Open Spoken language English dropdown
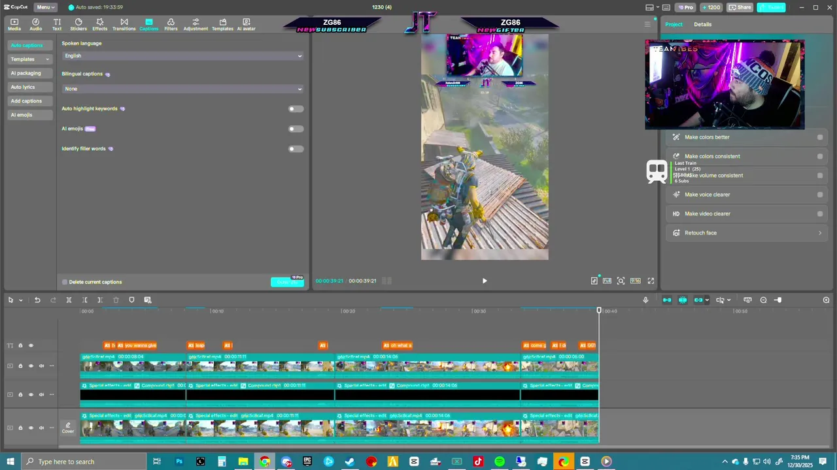Viewport: 837px width, 470px height. 183,55
